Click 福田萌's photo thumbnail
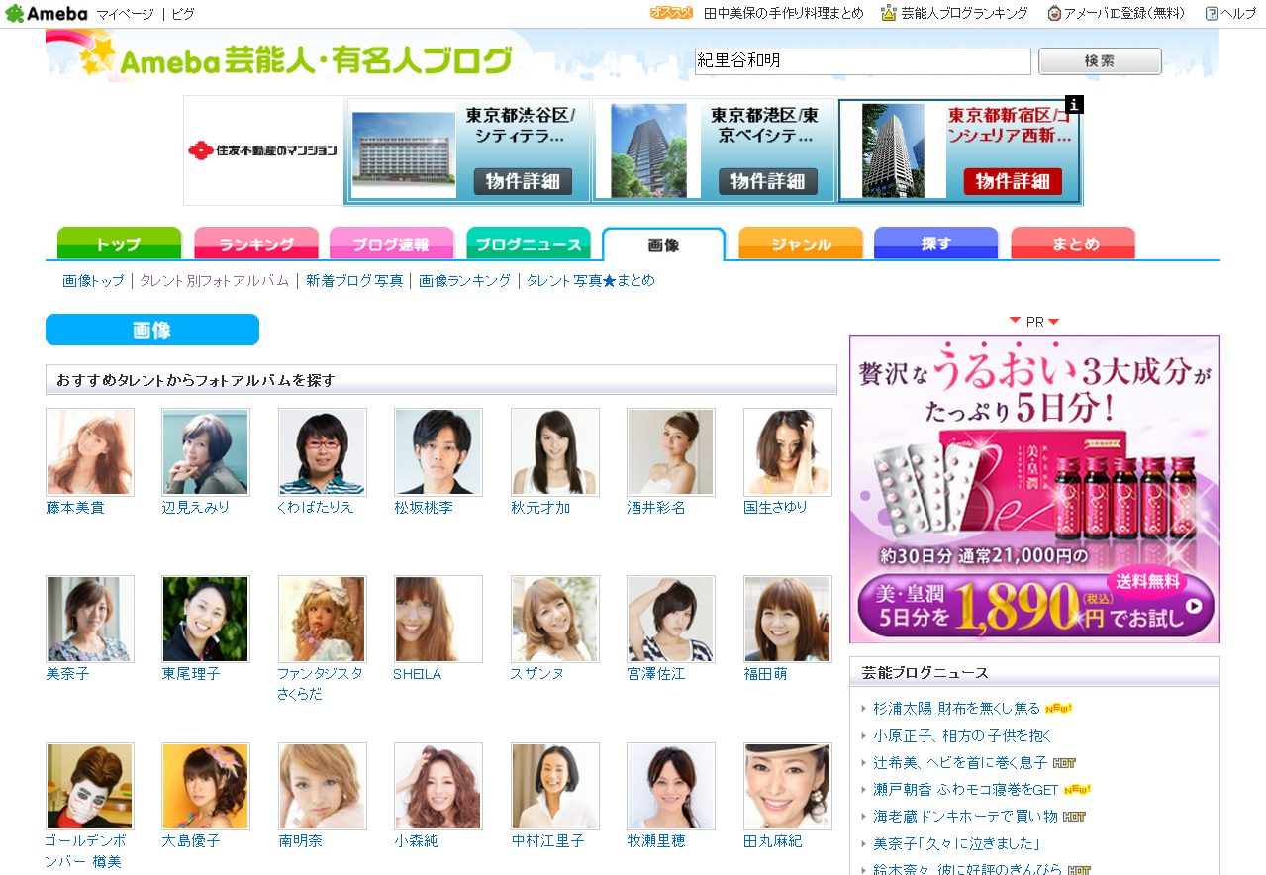Viewport: 1266px width, 875px height. 788,620
